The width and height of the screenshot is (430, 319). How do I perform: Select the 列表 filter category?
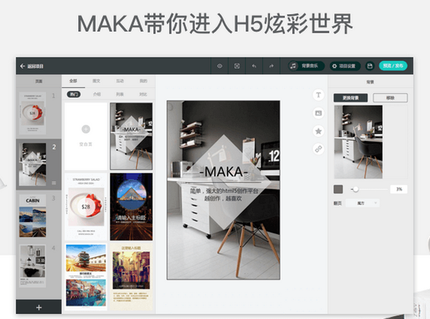coord(120,95)
